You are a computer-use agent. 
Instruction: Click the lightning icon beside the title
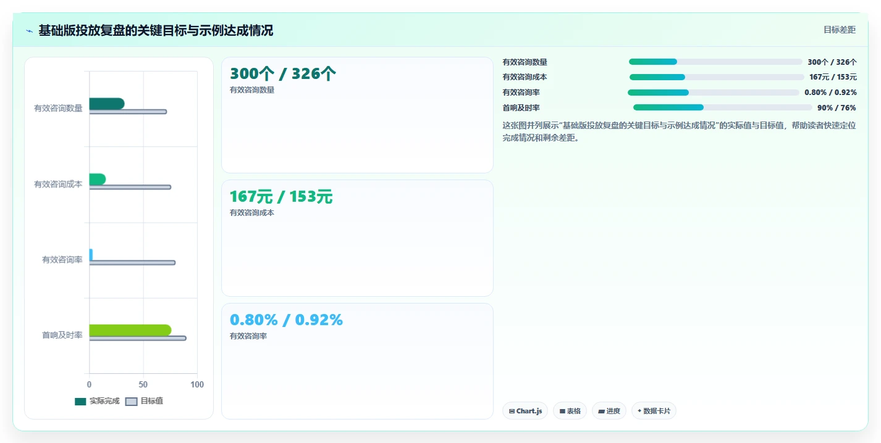(30, 31)
